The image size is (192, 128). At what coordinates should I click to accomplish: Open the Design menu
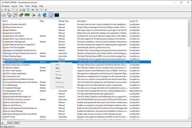coord(34,6)
